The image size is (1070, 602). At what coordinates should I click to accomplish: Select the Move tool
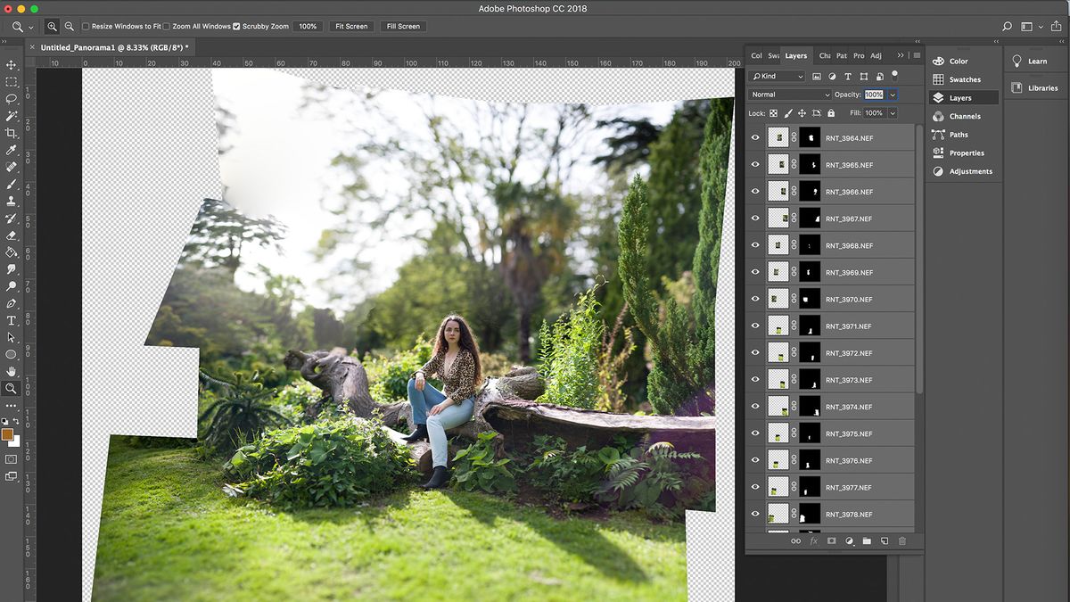point(12,65)
